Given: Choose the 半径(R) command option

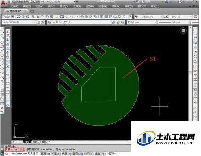Looking at the screenshot, I should point(56,154).
